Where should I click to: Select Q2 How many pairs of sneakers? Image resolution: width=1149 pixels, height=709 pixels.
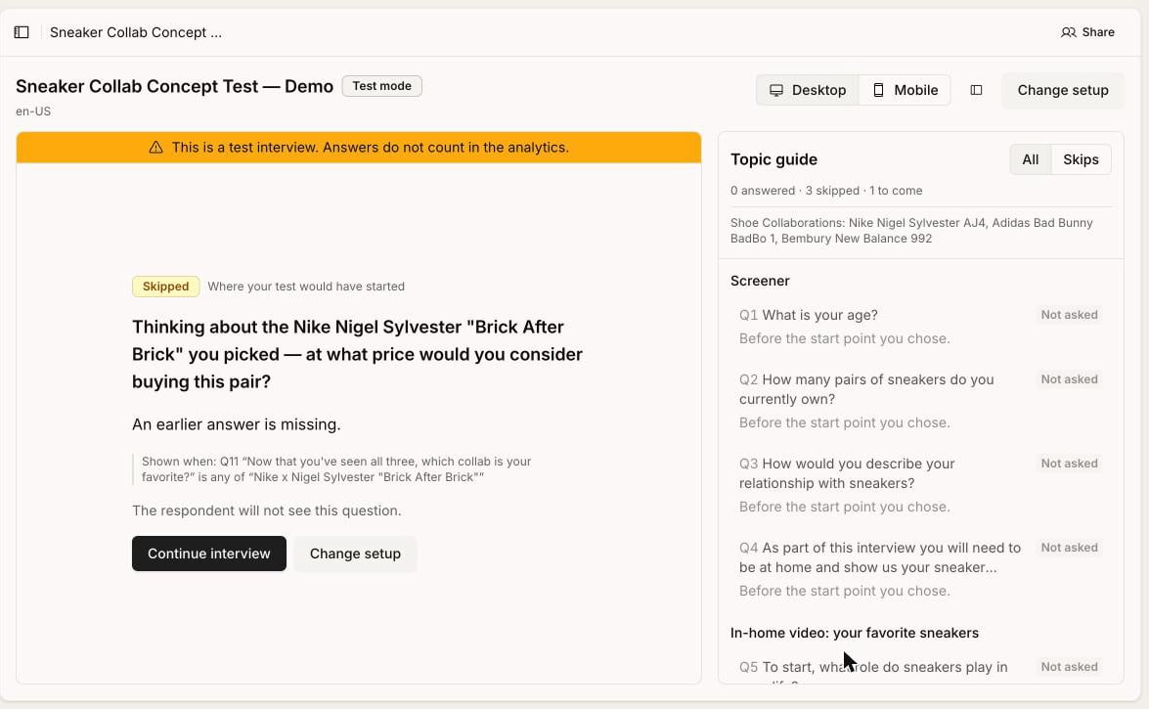[x=920, y=400]
